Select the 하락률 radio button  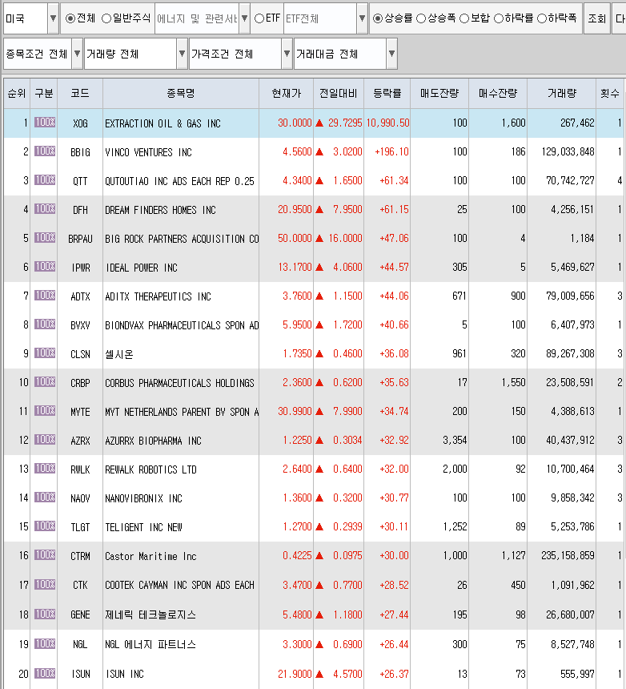(498, 18)
